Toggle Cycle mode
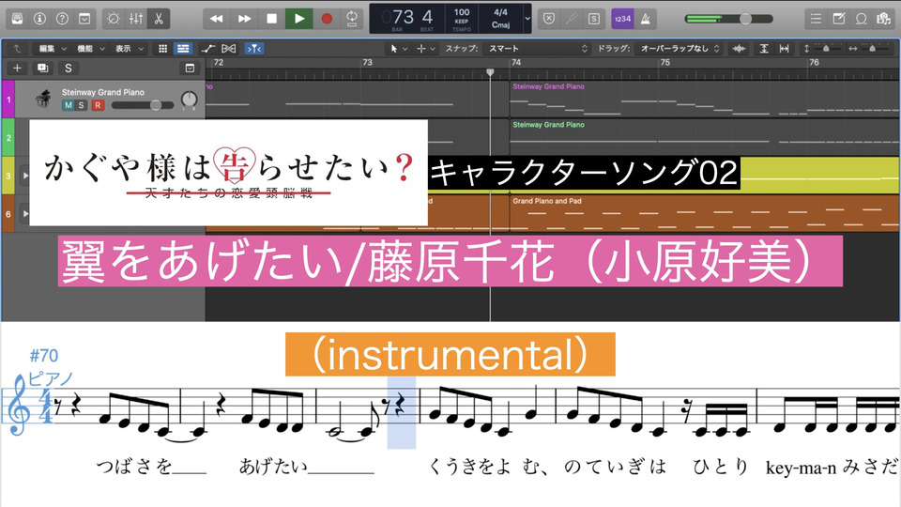Image resolution: width=901 pixels, height=507 pixels. (x=352, y=19)
